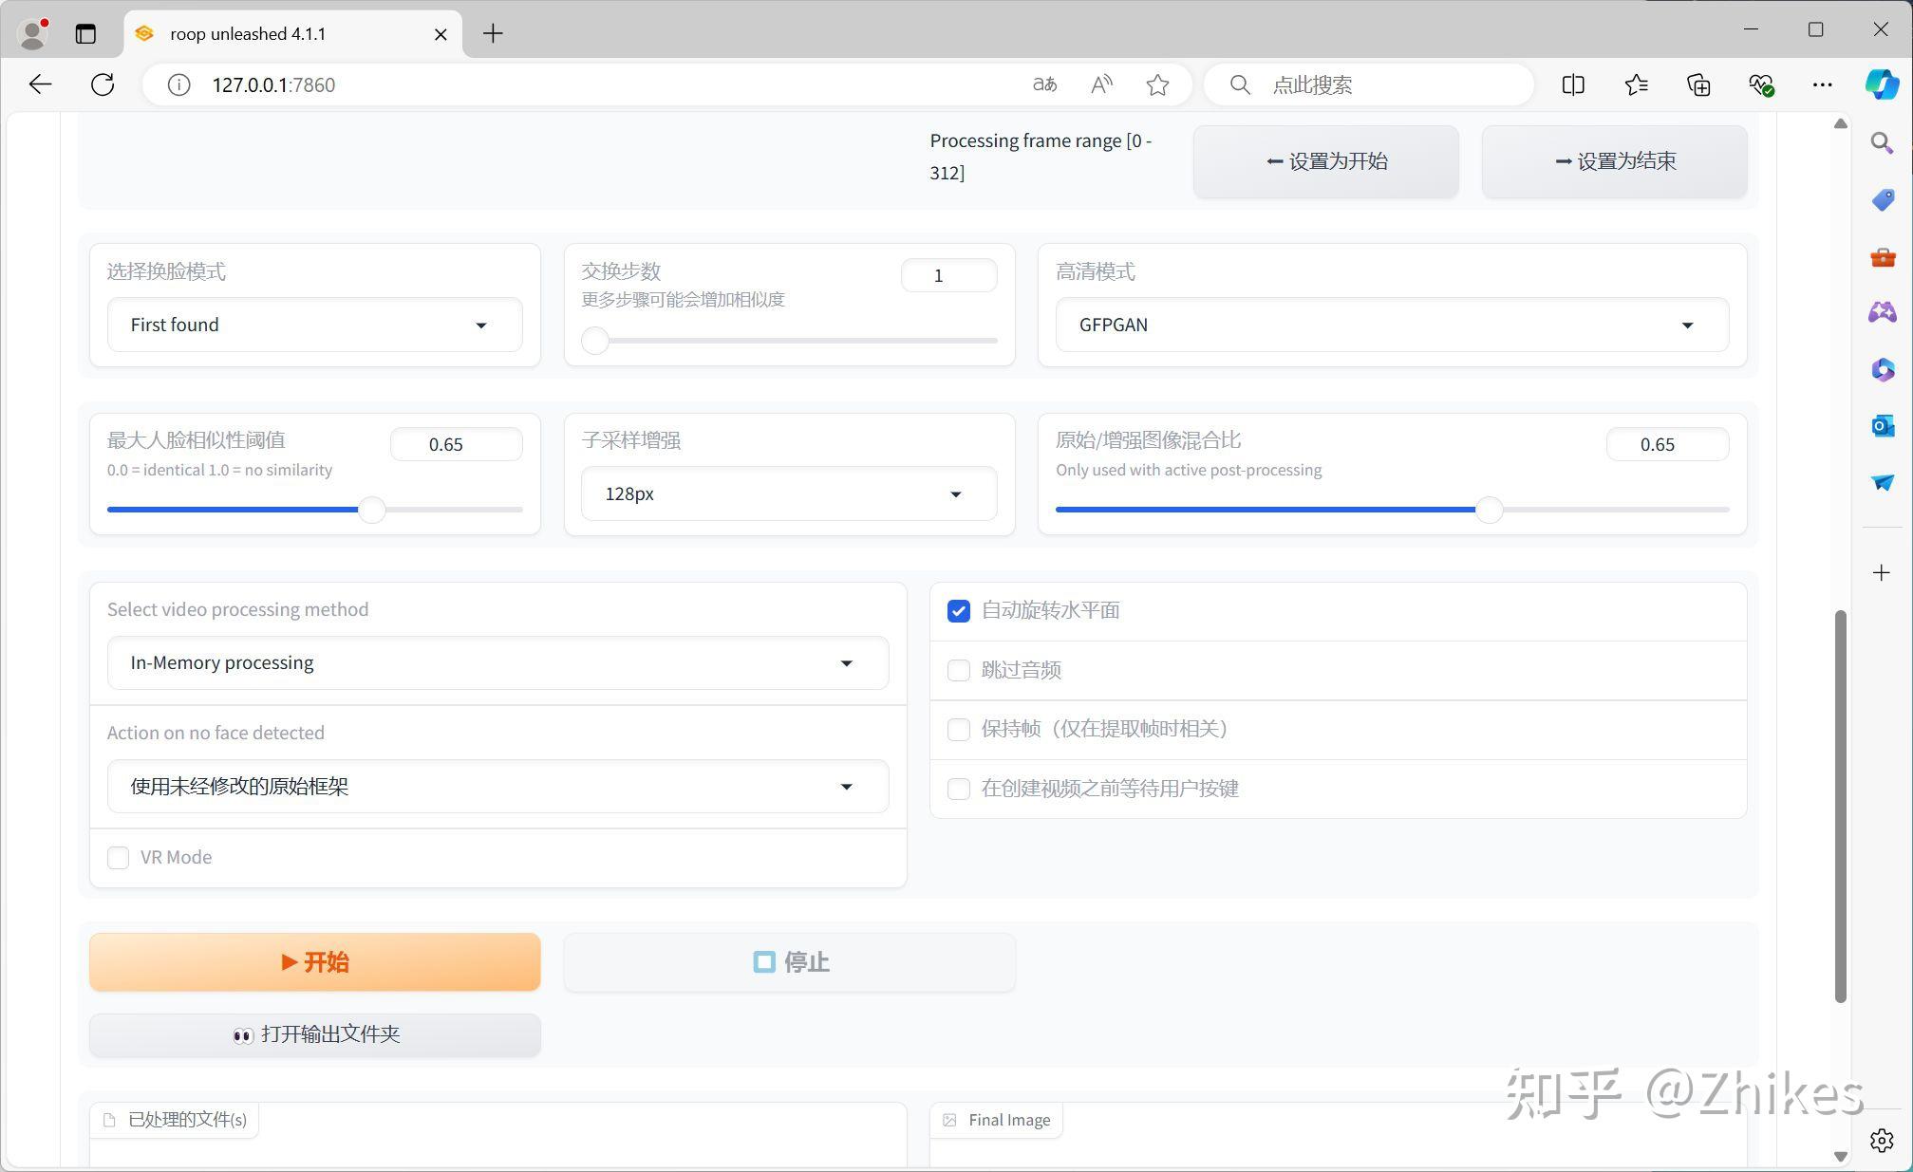1913x1172 pixels.
Task: Open sidebar settings gear
Action: pyautogui.click(x=1881, y=1140)
